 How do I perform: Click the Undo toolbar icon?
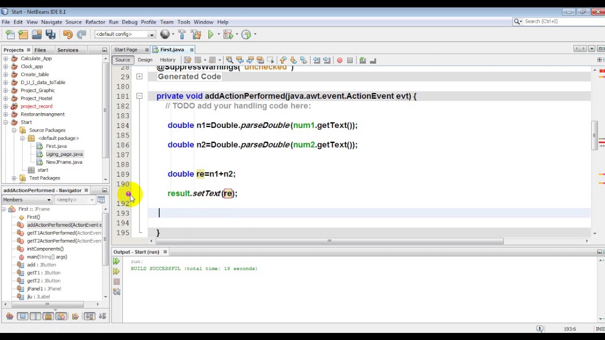click(x=68, y=34)
